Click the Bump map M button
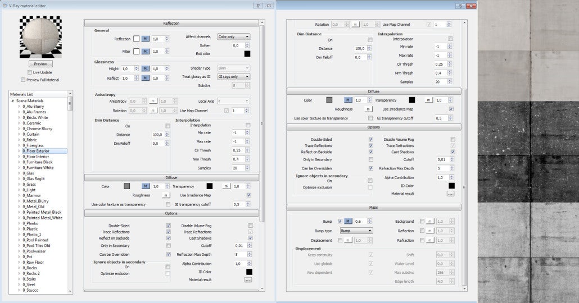Image resolution: width=579 pixels, height=303 pixels. click(x=347, y=222)
